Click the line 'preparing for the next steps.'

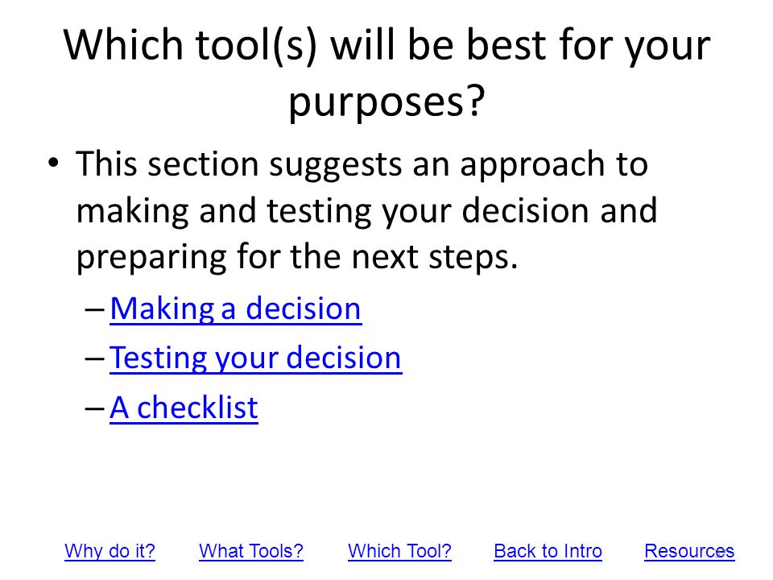tap(297, 258)
